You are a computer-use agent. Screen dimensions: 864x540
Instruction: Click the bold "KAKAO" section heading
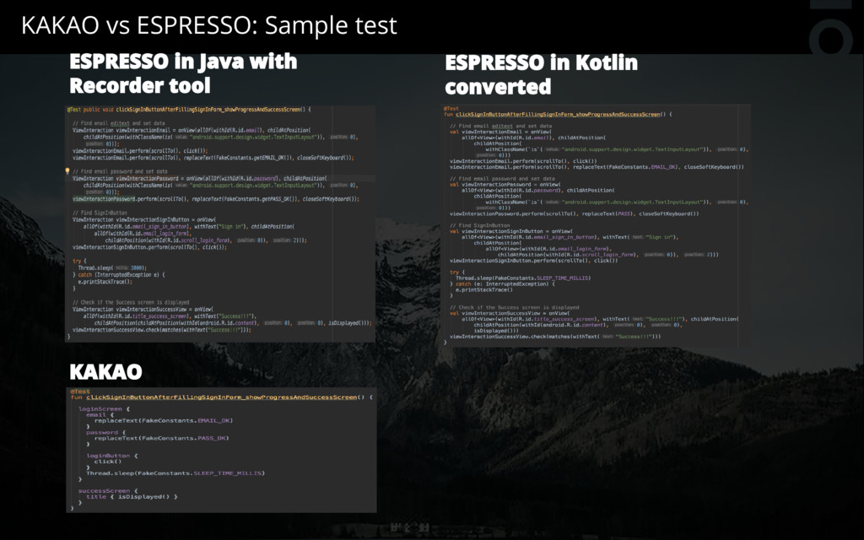pos(105,371)
